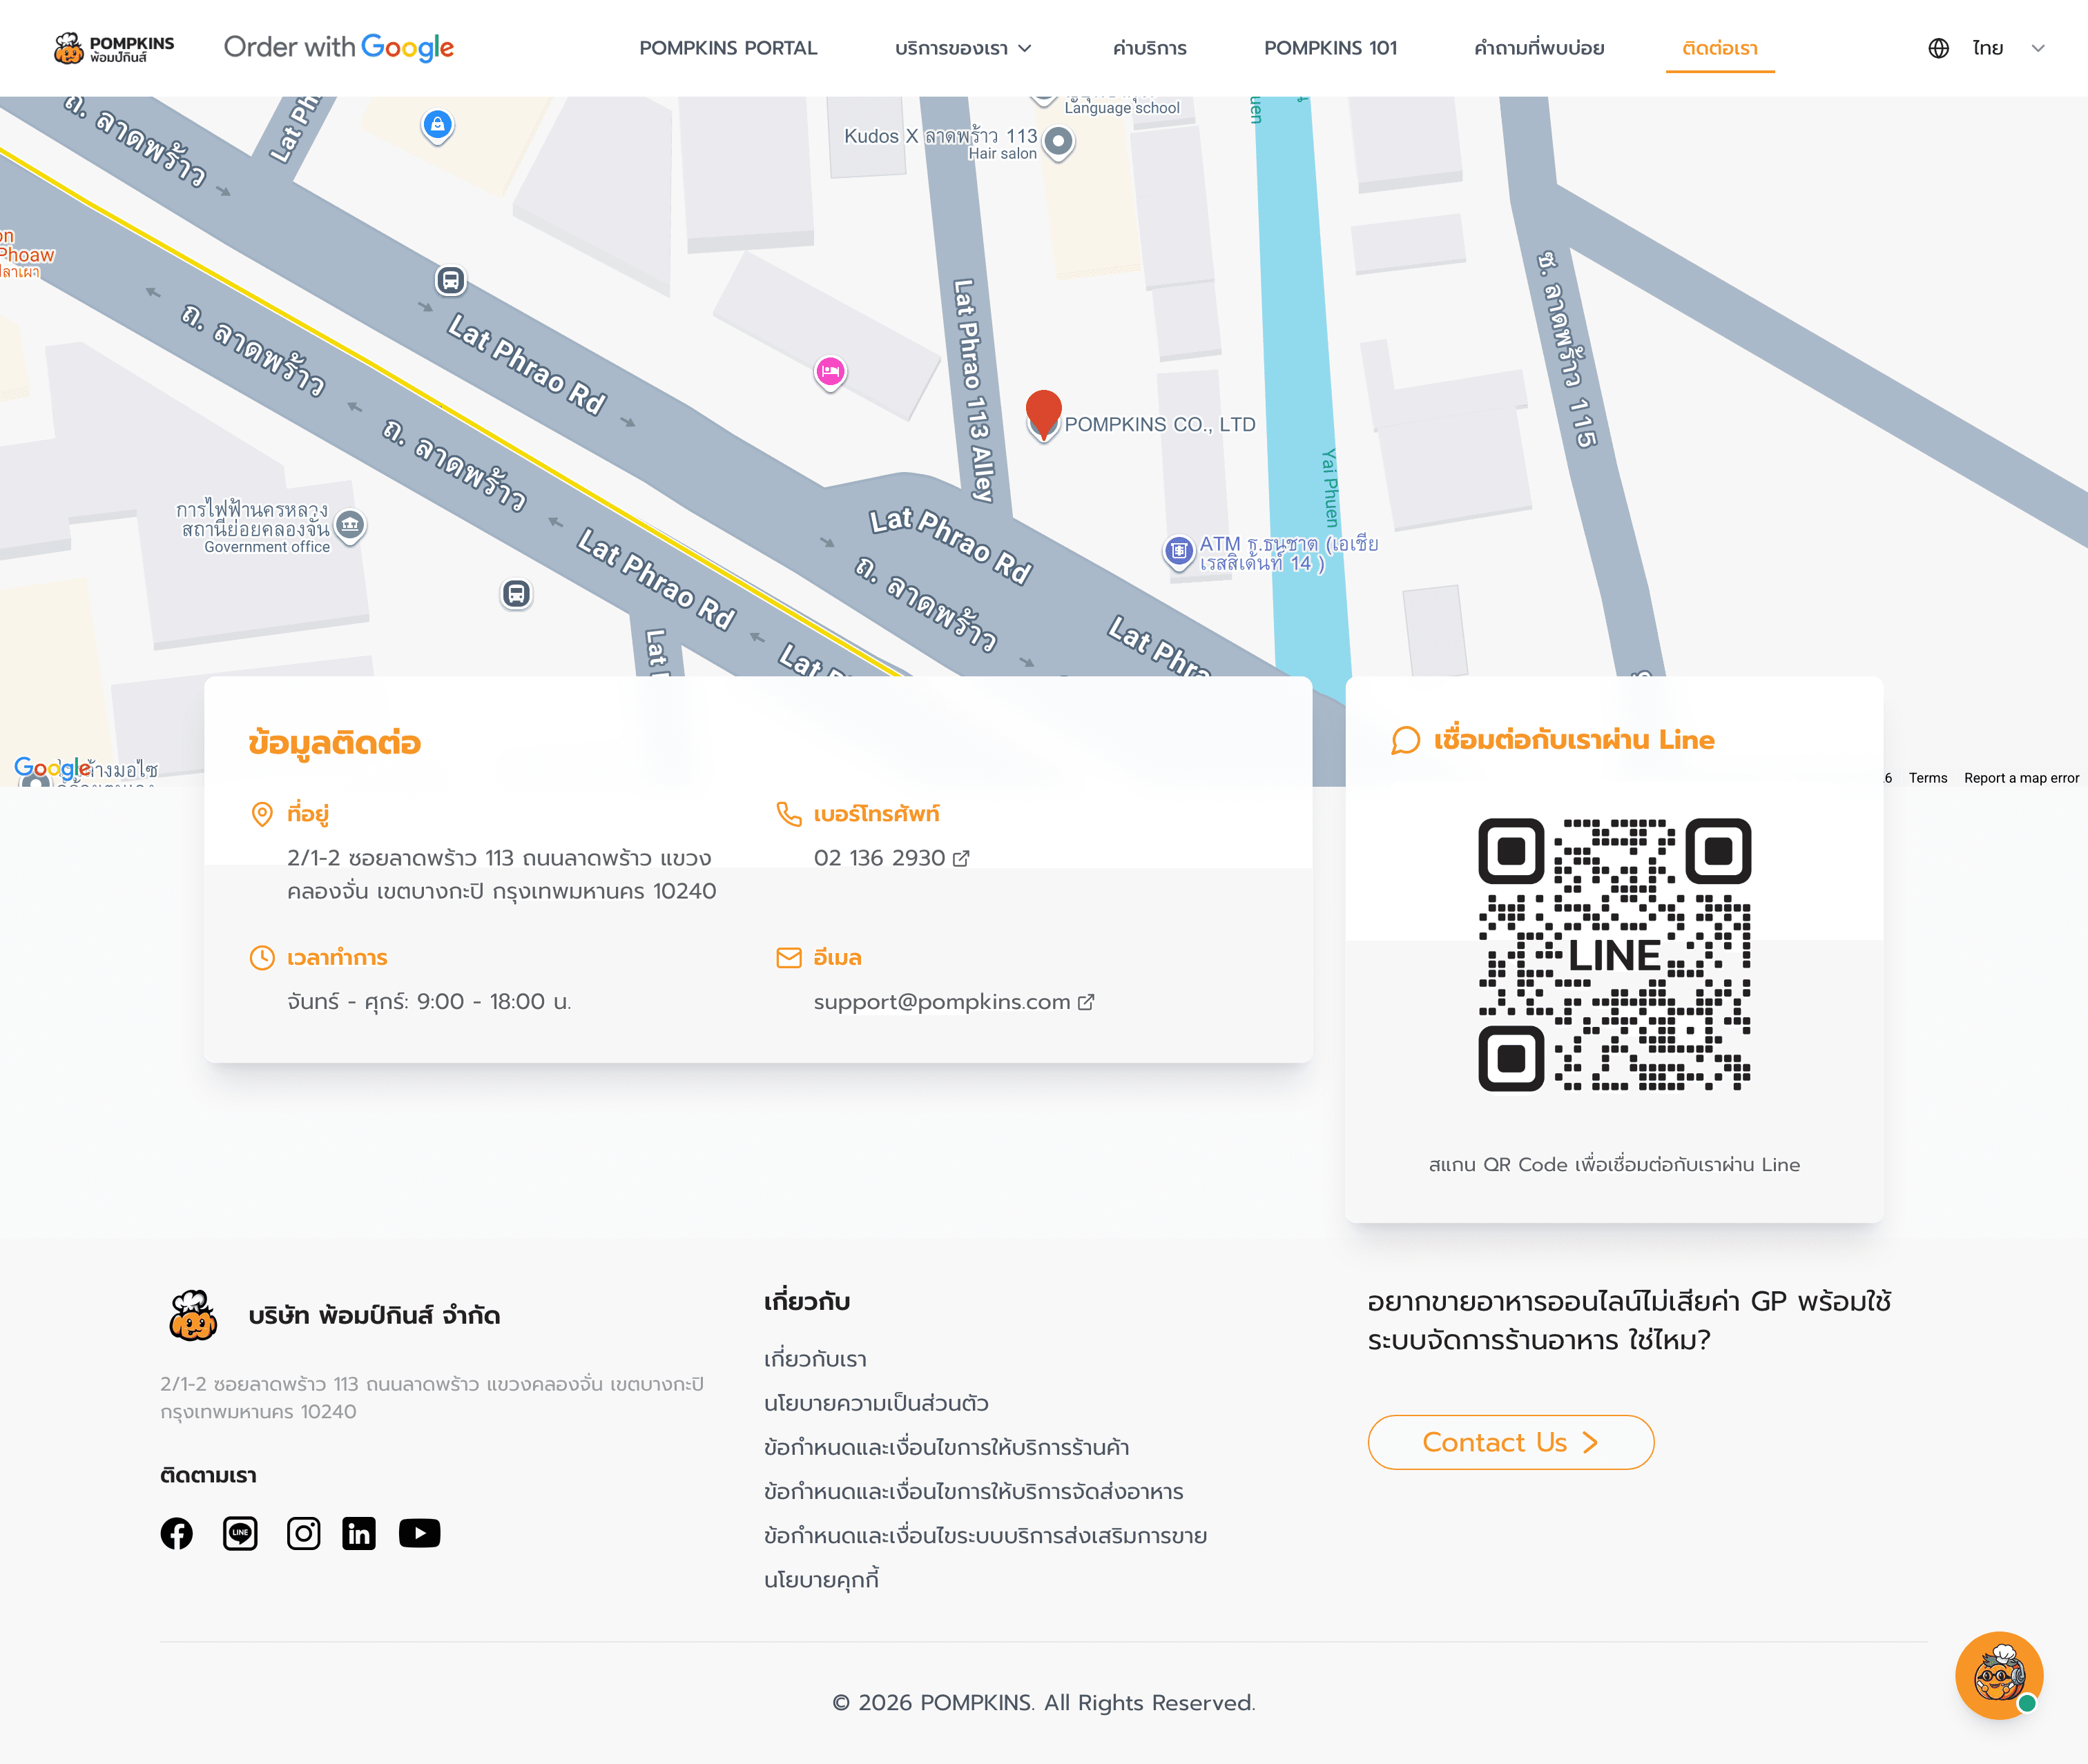Click the clock icon beside เวลาทำการ
This screenshot has width=2088, height=1764.
pos(262,958)
